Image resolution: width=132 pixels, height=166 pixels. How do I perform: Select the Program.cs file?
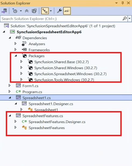pyautogui.click(x=32, y=92)
